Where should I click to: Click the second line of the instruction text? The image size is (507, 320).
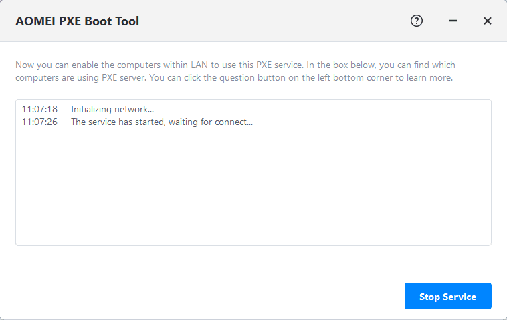[x=234, y=77]
